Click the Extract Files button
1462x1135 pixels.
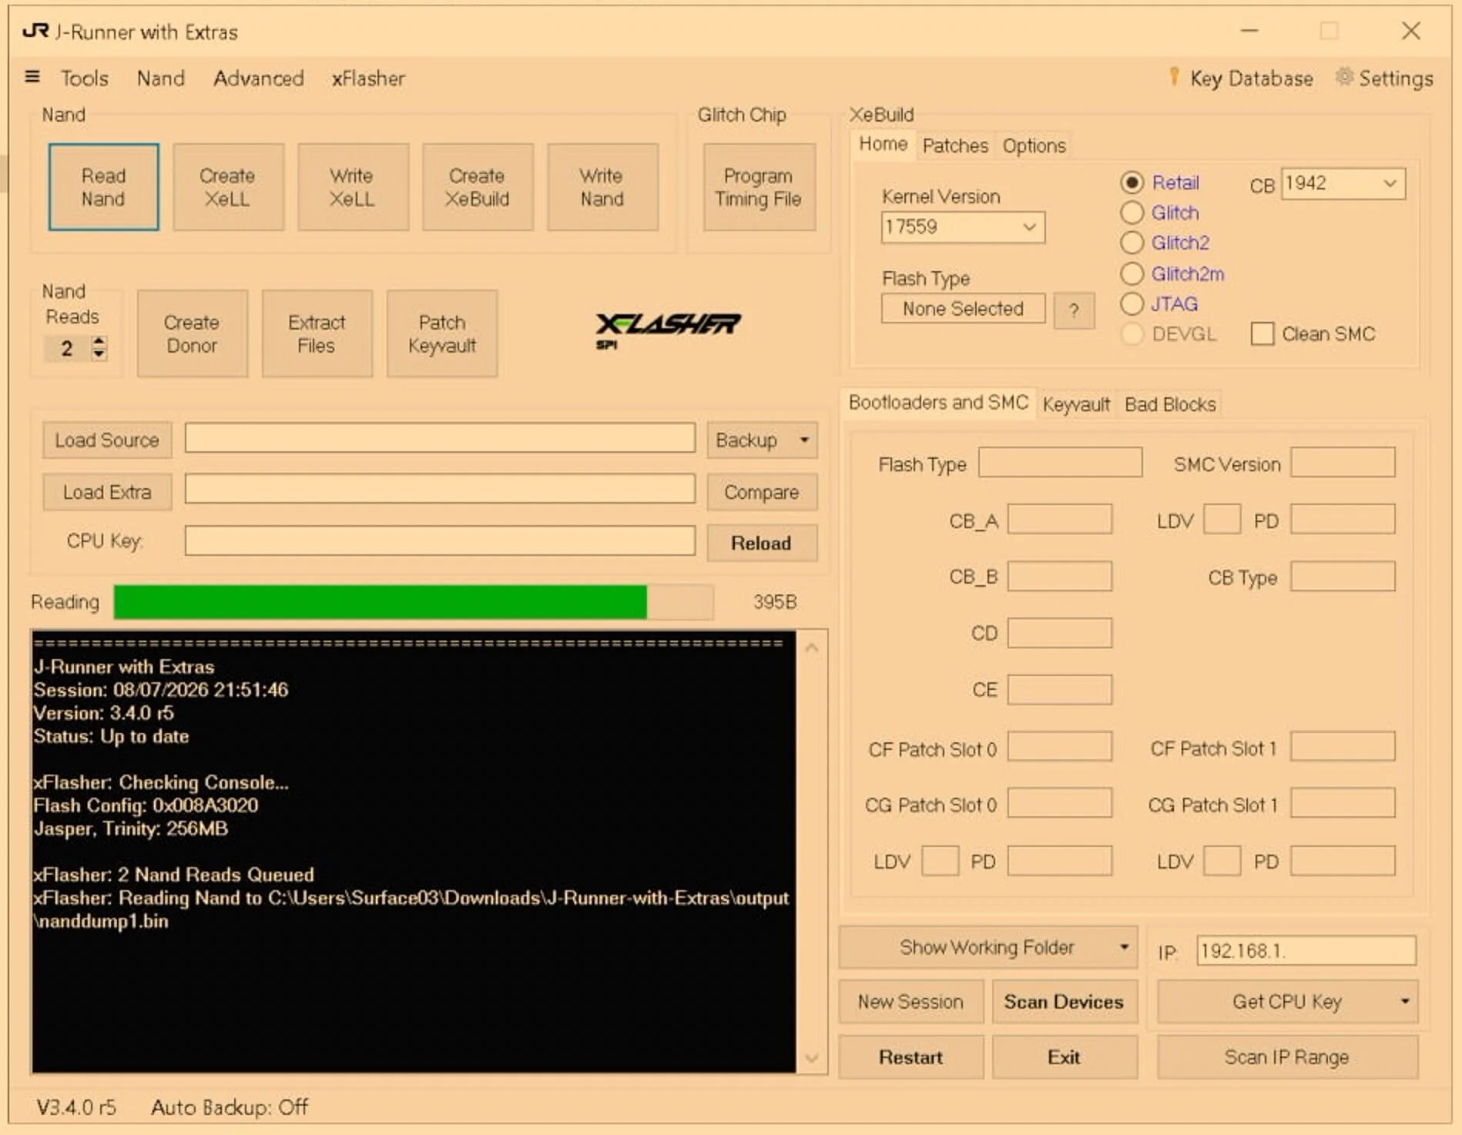(317, 333)
